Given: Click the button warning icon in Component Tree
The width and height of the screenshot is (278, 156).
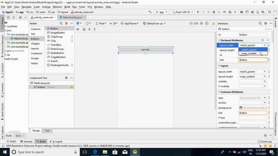Looking at the screenshot, I should 72,87.
